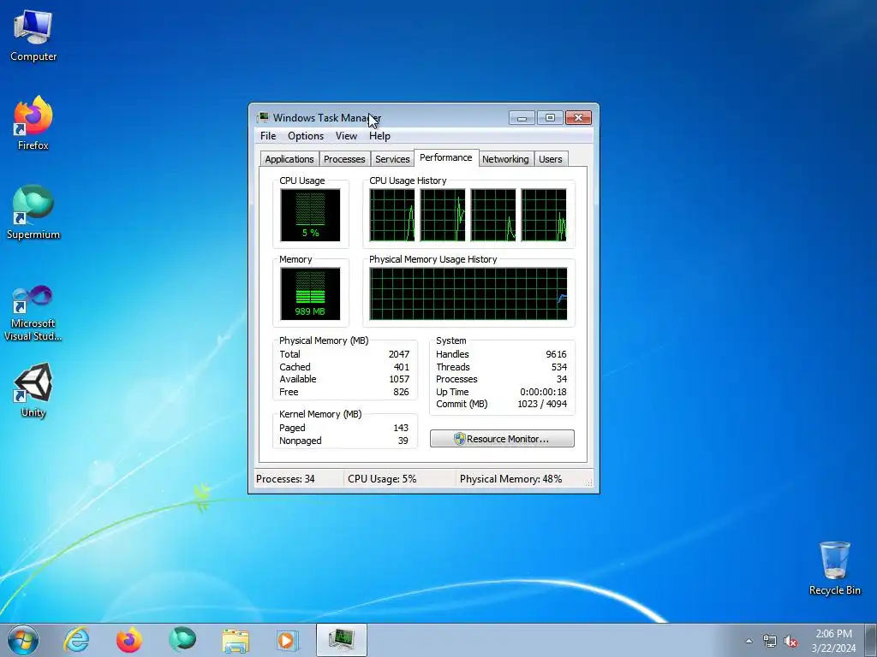Switch to the Applications tab
The image size is (877, 657).
pos(289,159)
